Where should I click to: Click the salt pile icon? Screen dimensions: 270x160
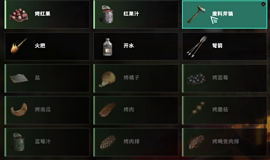click(x=19, y=78)
